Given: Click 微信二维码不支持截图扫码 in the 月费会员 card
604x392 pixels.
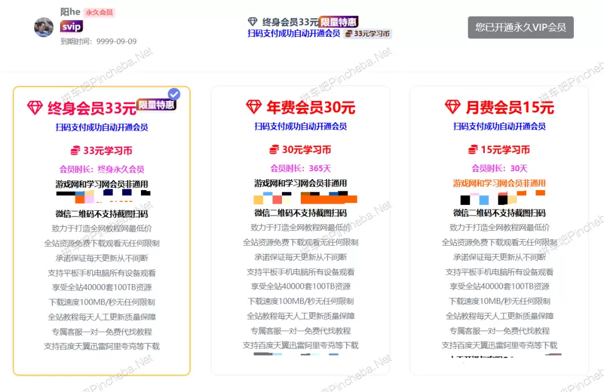Looking at the screenshot, I should 499,213.
